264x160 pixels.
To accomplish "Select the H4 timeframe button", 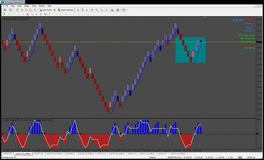I will click(x=74, y=14).
